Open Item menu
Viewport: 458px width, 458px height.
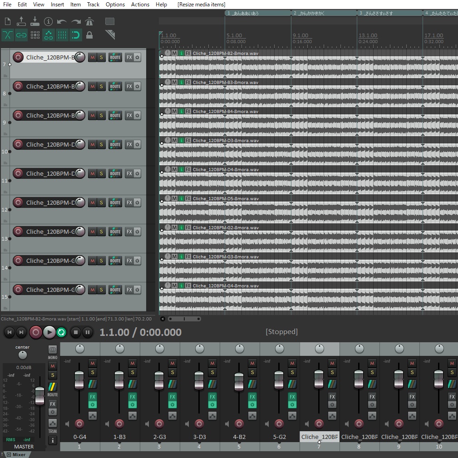[75, 5]
